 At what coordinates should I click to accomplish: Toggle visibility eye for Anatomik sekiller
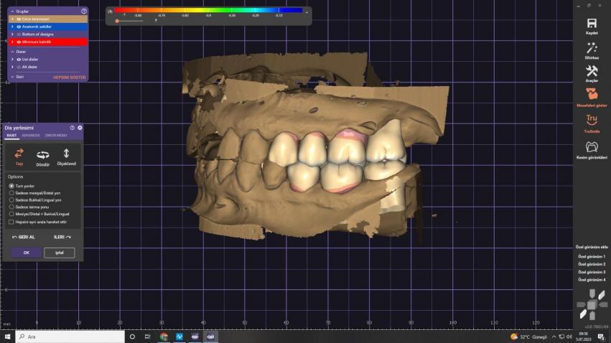click(18, 27)
